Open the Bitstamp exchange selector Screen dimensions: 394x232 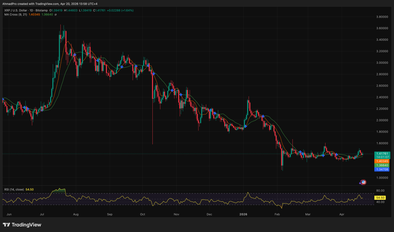(41, 10)
